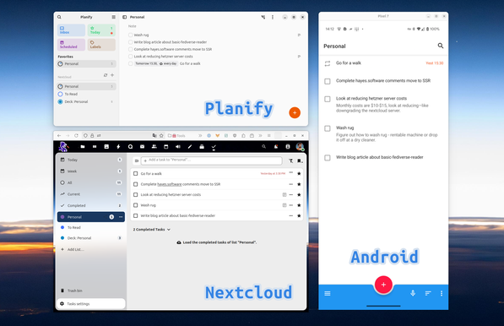The image size is (504, 326).
Task: Check Complete hayes.software task on Android
Action: (328, 81)
